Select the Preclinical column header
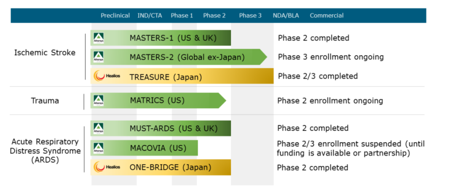455x191 pixels. point(115,16)
